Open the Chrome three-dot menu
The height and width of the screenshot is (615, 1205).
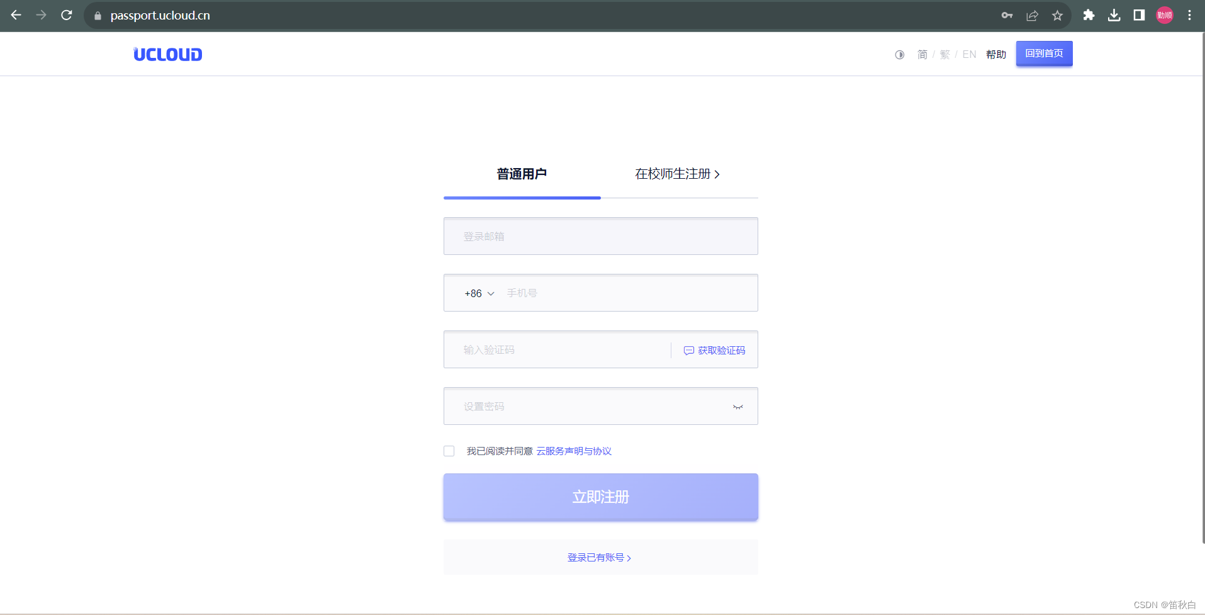1189,15
